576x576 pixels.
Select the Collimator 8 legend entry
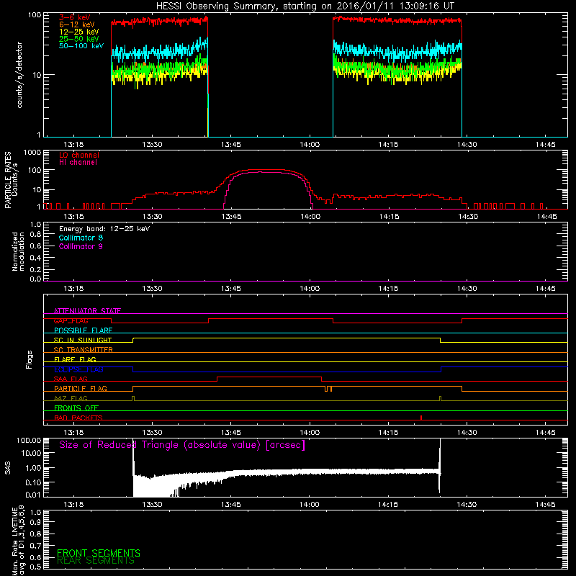[x=81, y=238]
